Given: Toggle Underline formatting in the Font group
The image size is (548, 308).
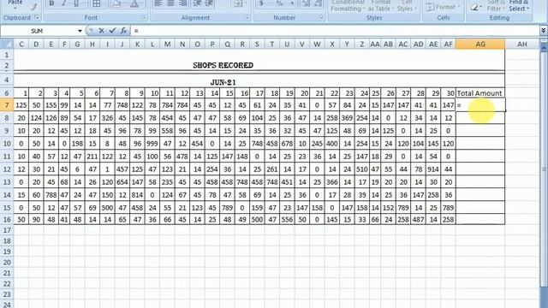Looking at the screenshot, I should [x=76, y=3].
